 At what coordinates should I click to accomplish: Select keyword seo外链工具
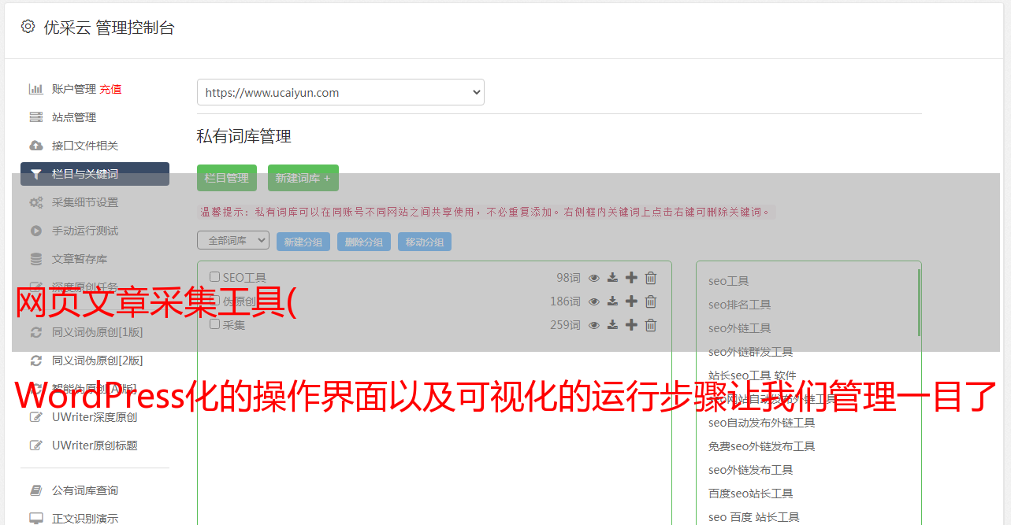[740, 328]
